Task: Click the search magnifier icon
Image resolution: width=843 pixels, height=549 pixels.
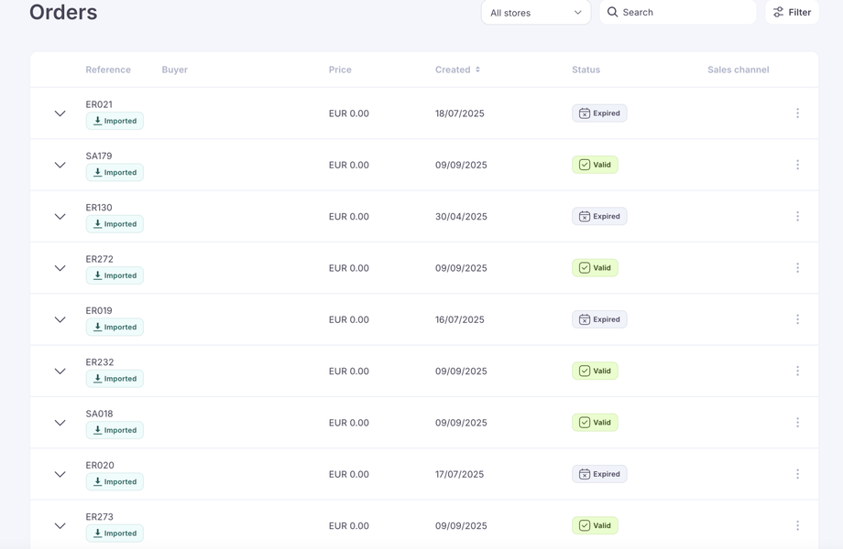Action: pos(613,13)
